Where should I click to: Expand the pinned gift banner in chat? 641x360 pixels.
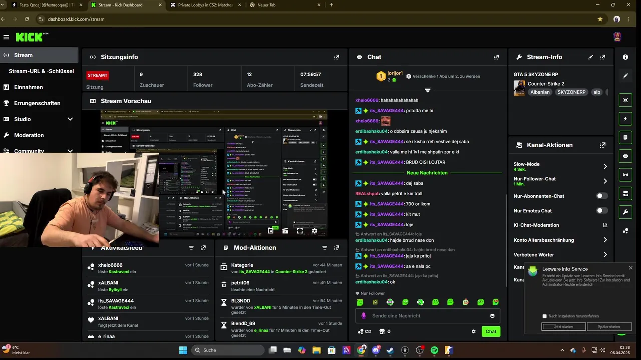click(x=427, y=90)
